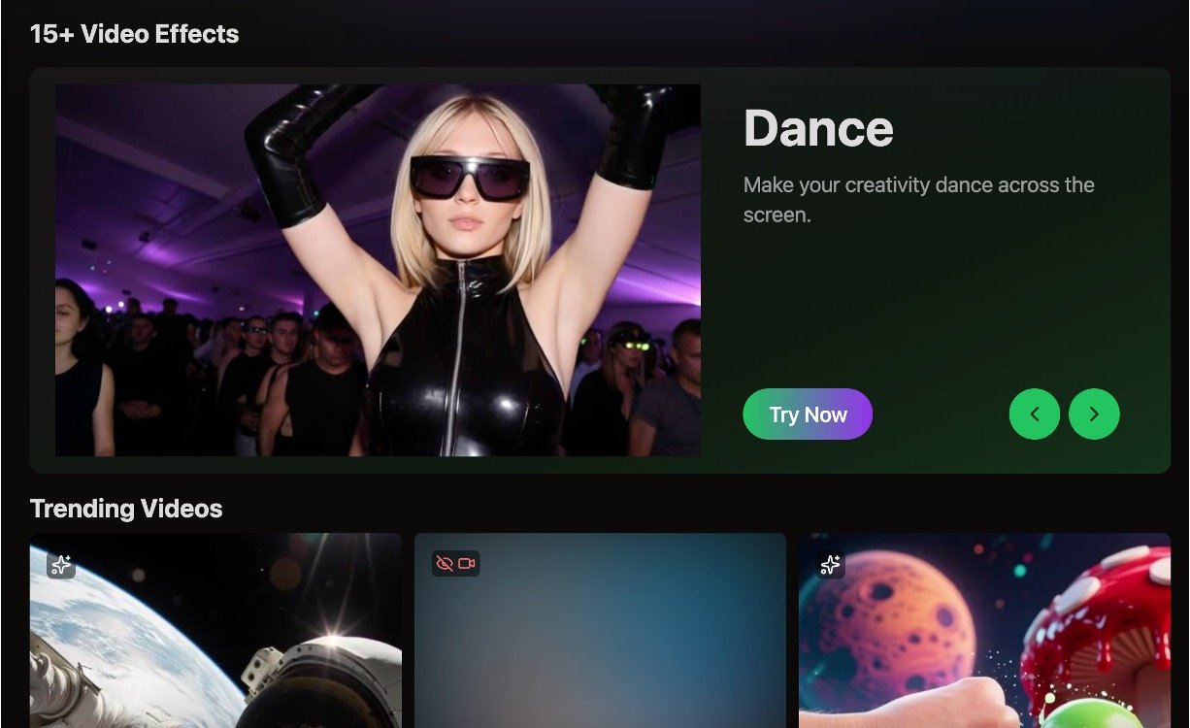Click the red camera icon on blurred video
Image resolution: width=1190 pixels, height=728 pixels.
(467, 564)
